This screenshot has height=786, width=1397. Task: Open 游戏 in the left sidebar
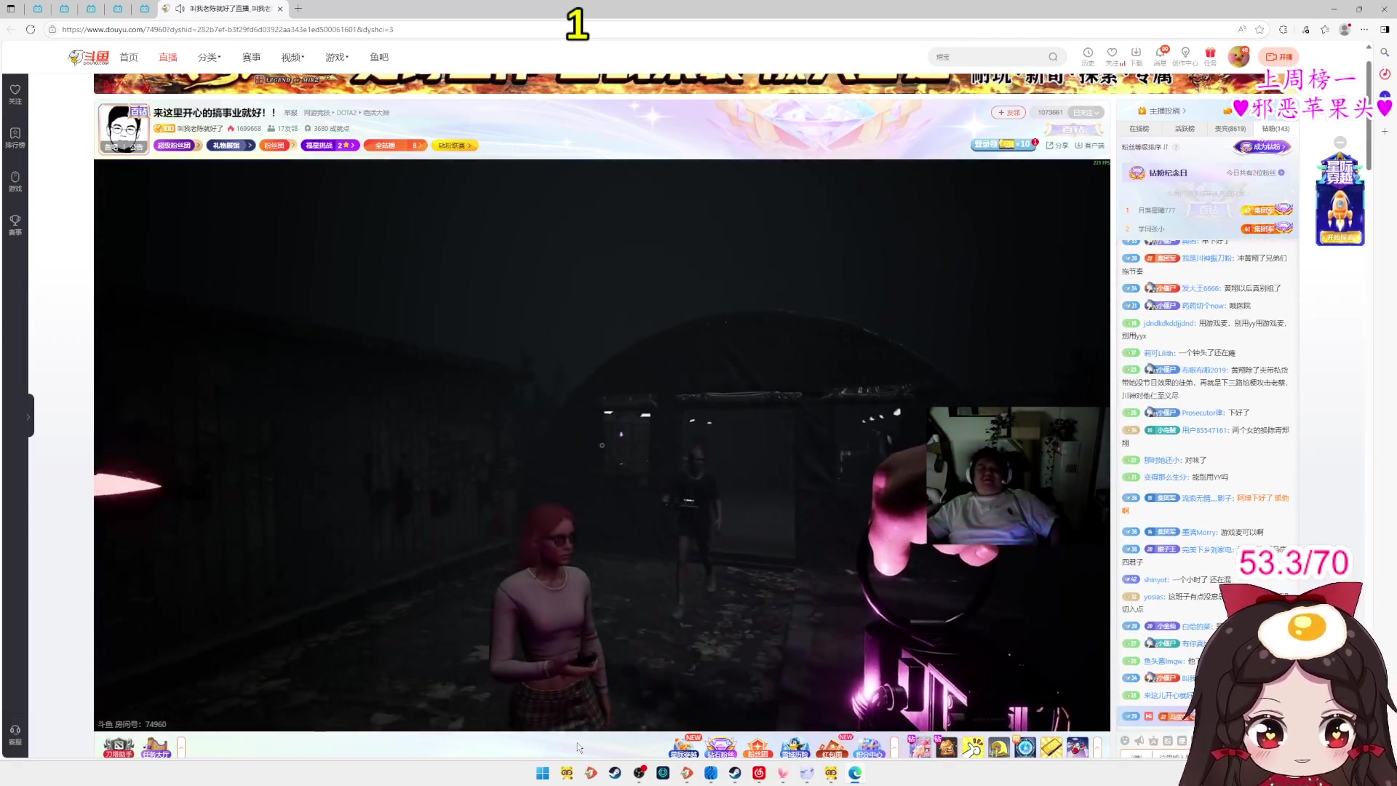[15, 181]
